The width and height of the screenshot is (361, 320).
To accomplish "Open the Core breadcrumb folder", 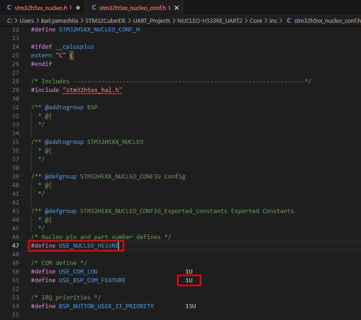I will point(256,20).
